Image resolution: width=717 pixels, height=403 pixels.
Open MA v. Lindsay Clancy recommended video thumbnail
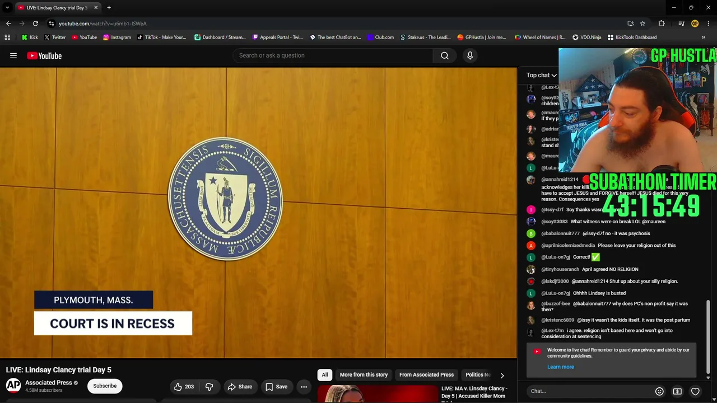378,394
